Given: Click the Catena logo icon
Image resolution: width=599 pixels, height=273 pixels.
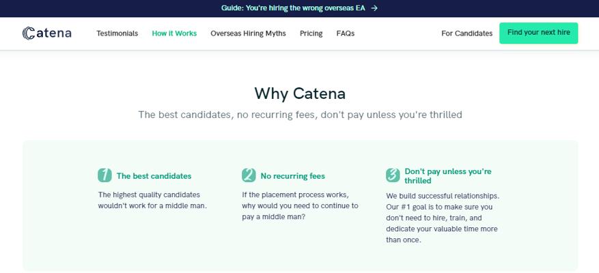Looking at the screenshot, I should (28, 33).
